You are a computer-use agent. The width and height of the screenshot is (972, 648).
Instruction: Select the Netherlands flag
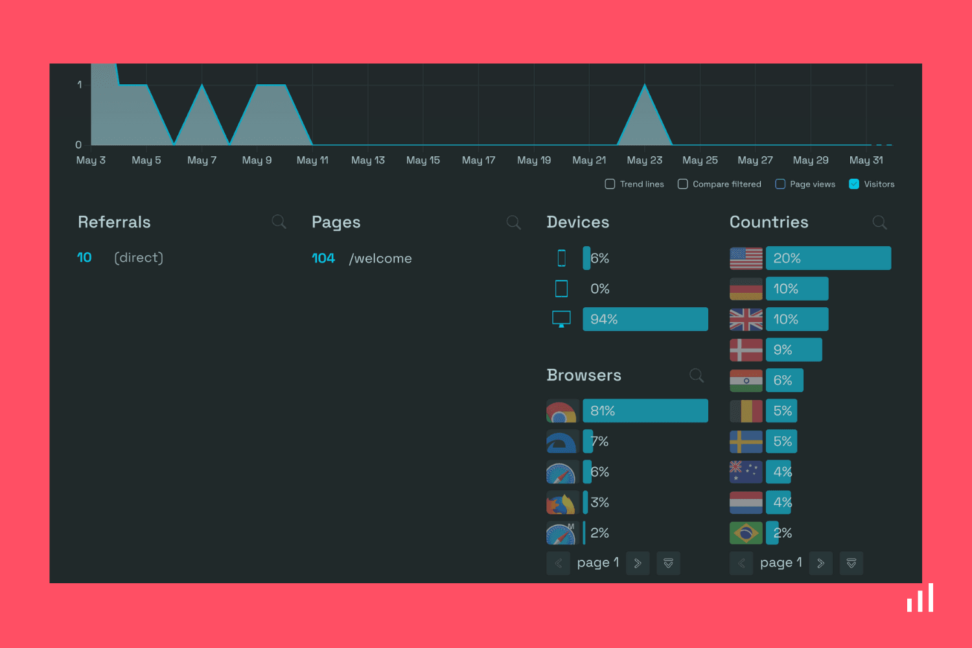[746, 502]
